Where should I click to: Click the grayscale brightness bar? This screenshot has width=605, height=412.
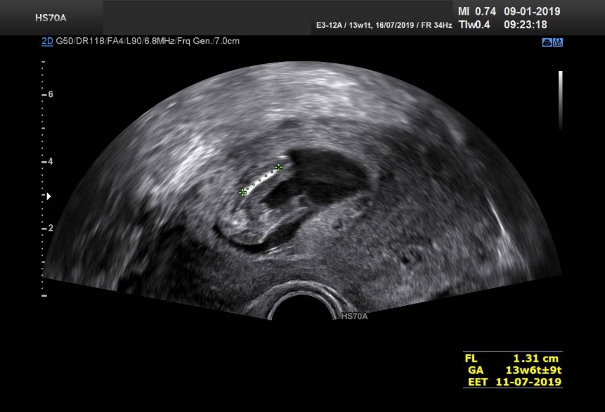pyautogui.click(x=560, y=100)
